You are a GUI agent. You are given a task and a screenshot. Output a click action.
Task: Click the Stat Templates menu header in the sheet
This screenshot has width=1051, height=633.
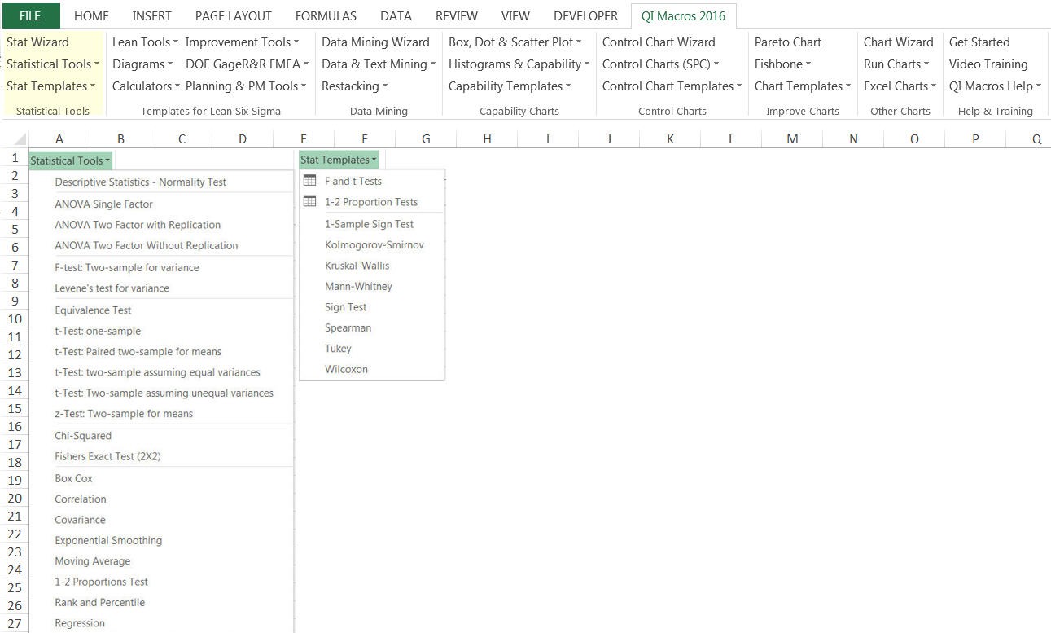coord(339,160)
